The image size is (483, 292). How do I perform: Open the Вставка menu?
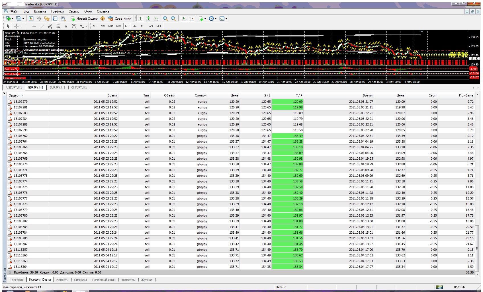click(x=40, y=11)
